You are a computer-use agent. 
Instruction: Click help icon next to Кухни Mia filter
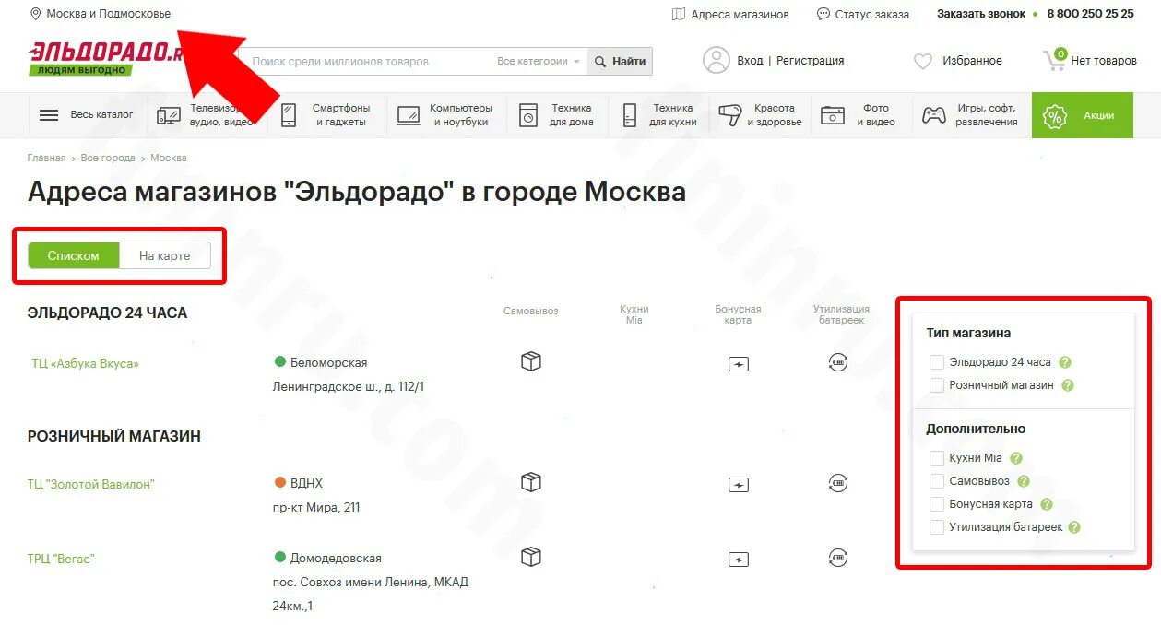[x=1016, y=458]
